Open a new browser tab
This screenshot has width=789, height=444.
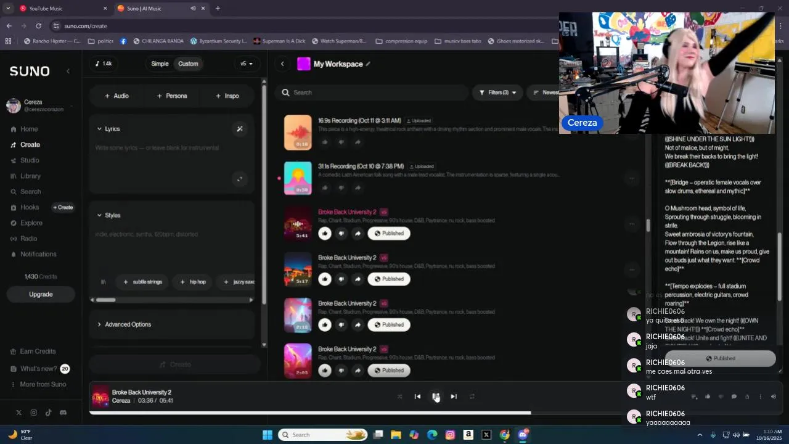[x=218, y=8]
